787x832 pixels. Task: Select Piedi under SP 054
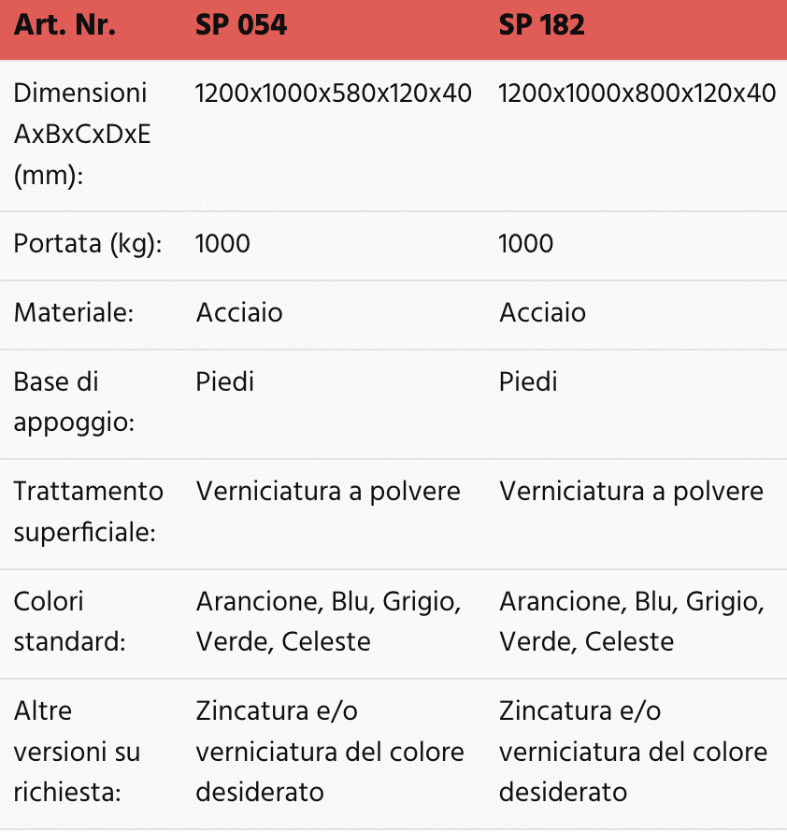[x=224, y=382]
